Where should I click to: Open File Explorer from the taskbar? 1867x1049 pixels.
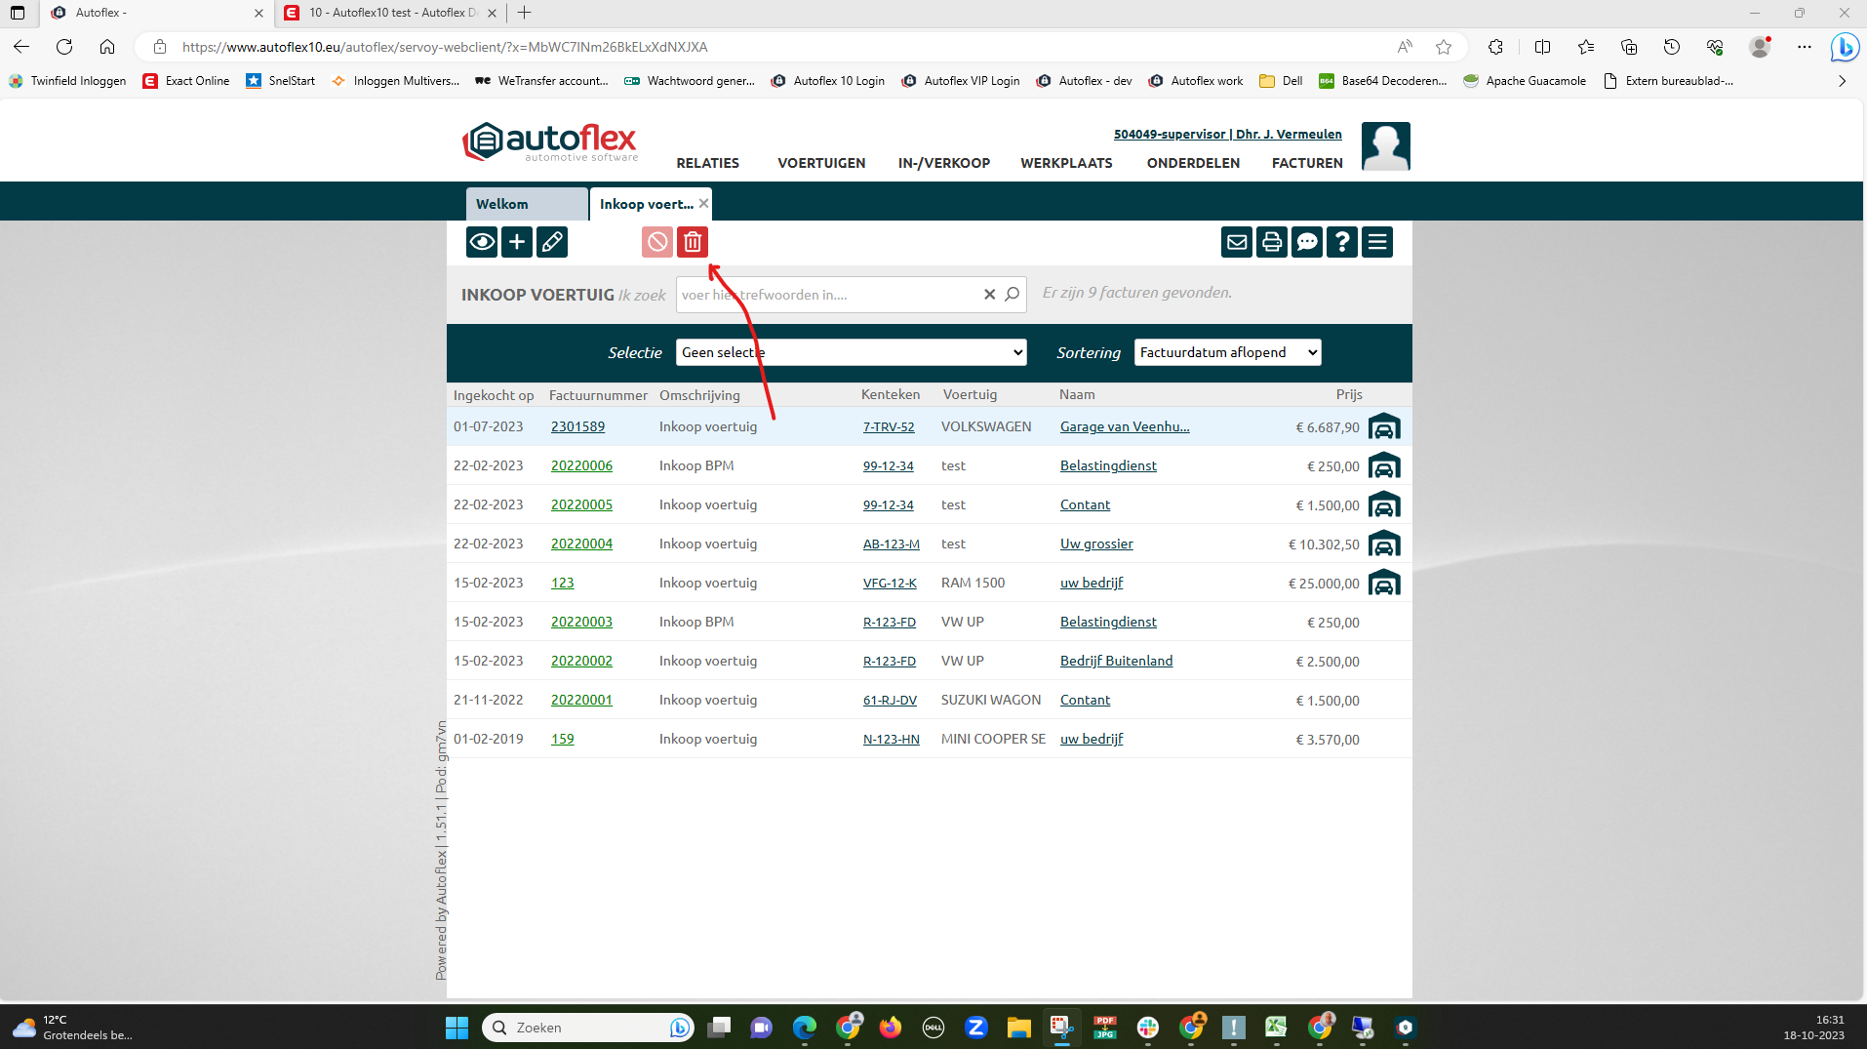pos(1018,1028)
